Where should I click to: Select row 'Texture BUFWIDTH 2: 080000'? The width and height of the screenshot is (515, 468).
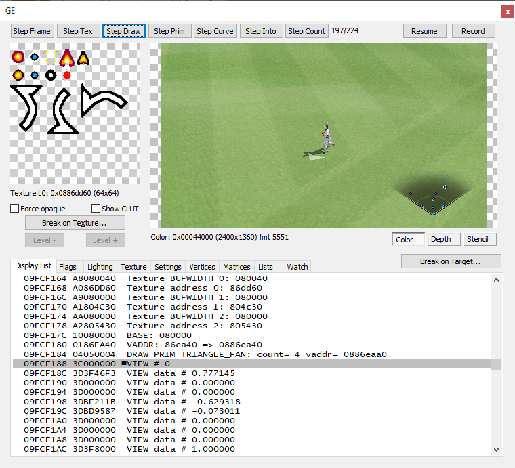point(251,316)
